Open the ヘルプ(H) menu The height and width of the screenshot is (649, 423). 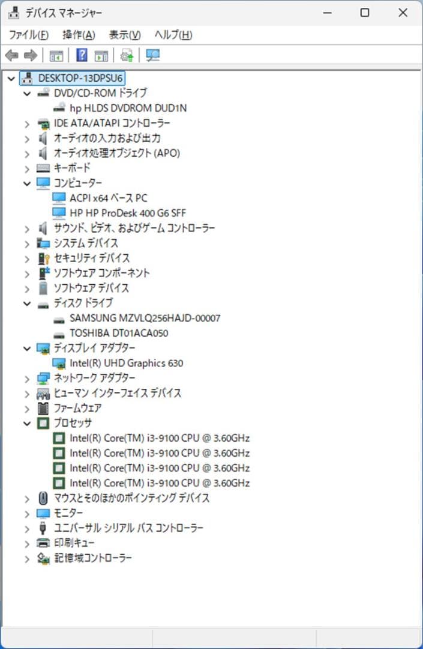pyautogui.click(x=173, y=35)
